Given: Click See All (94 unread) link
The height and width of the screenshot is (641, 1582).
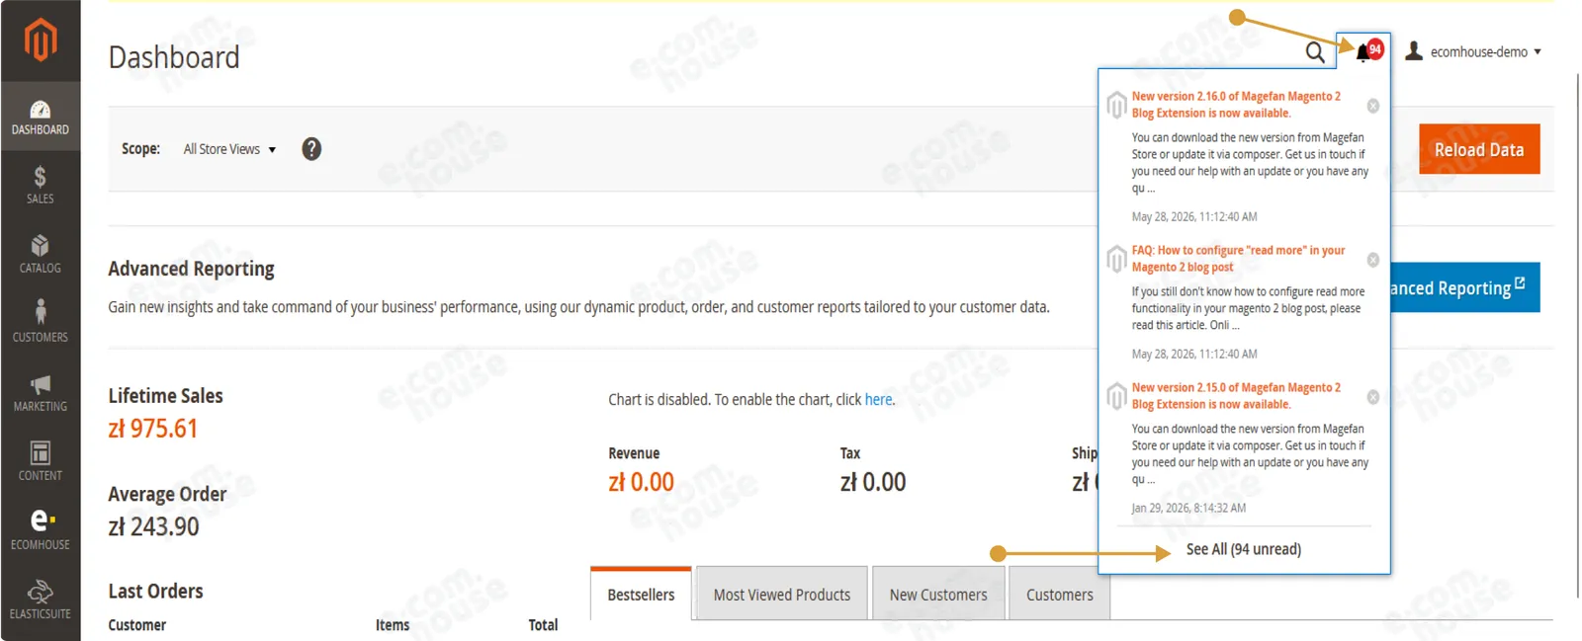Looking at the screenshot, I should [1244, 549].
